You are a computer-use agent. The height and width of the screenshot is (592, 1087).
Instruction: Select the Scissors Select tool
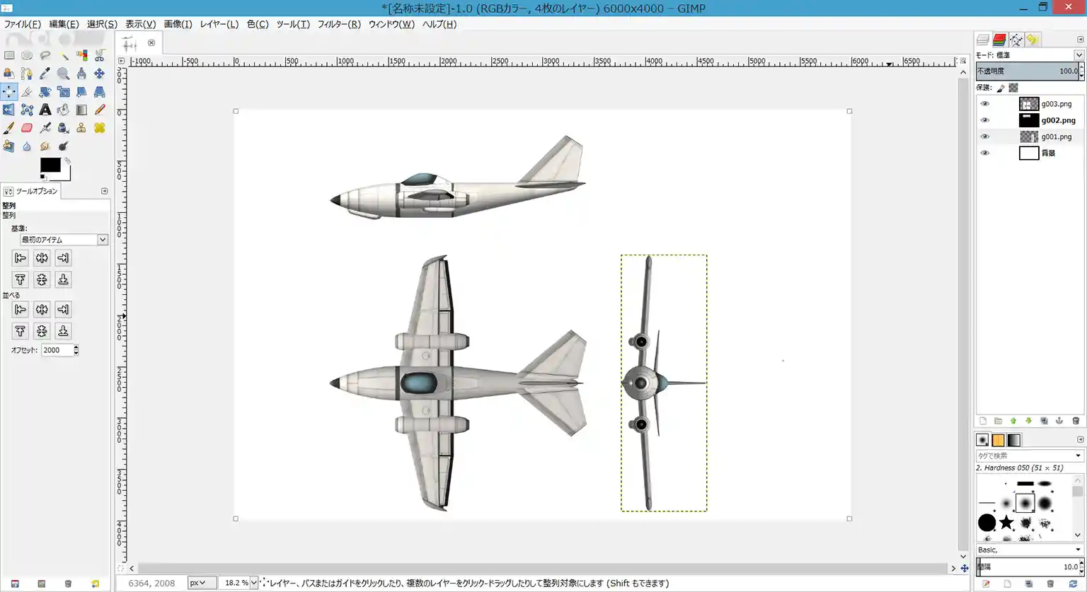[100, 55]
